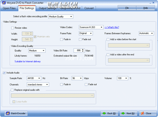This screenshot has height=117, width=158.
Task: Check Add a video before the start
Action: (x=108, y=40)
